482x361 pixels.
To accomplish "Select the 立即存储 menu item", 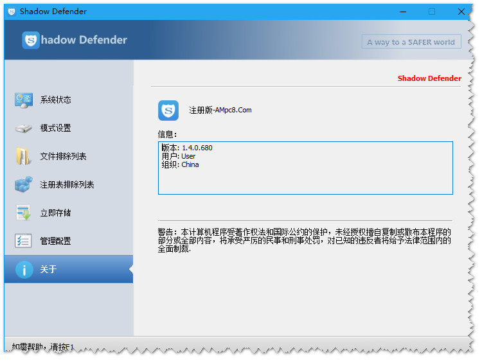I will tap(69, 213).
